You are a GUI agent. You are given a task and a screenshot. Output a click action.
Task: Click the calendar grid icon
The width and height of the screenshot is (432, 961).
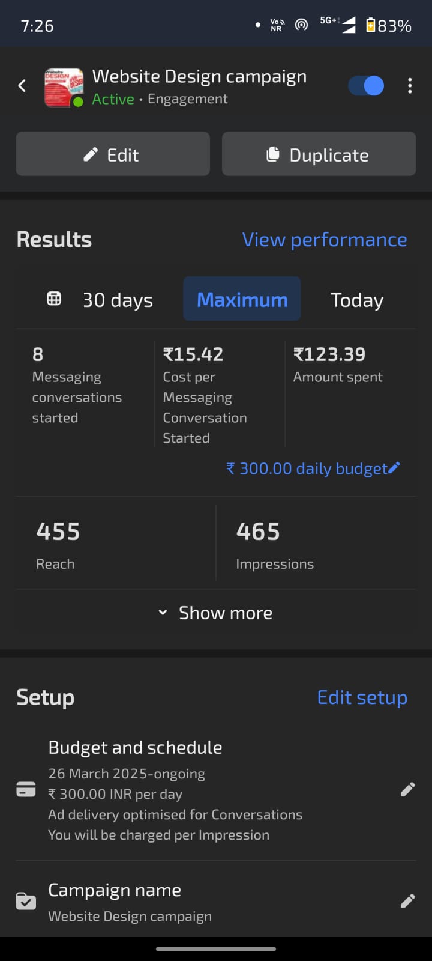coord(54,299)
